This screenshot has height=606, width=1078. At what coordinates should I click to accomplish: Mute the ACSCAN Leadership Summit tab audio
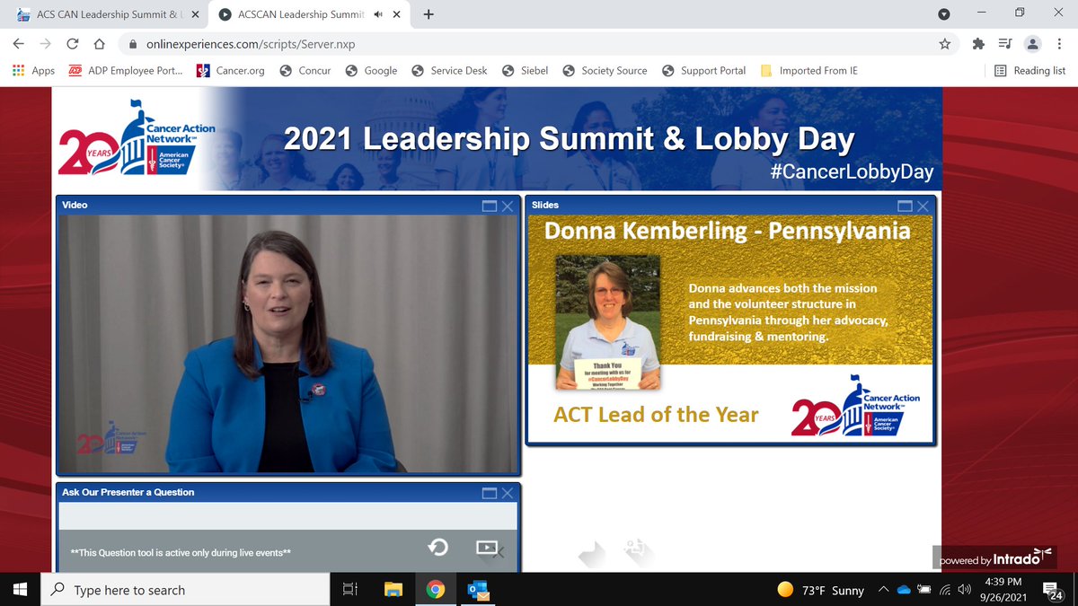click(x=379, y=14)
